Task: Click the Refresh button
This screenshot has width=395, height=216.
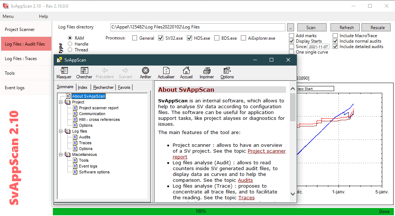Action: 345,27
